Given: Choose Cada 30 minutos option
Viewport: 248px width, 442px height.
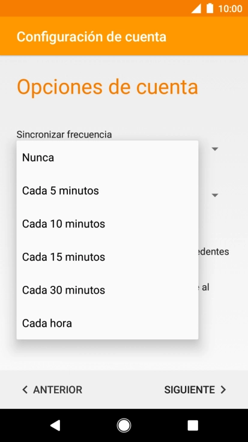Looking at the screenshot, I should (107, 290).
